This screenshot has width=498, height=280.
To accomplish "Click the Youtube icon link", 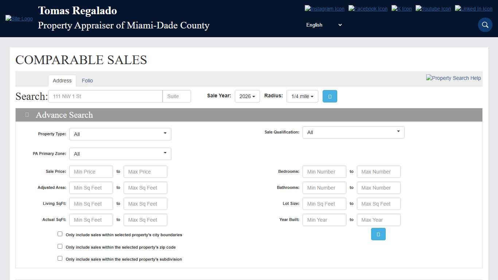I will tap(433, 9).
